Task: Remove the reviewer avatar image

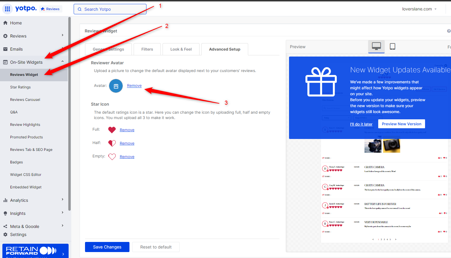Action: 134,86
